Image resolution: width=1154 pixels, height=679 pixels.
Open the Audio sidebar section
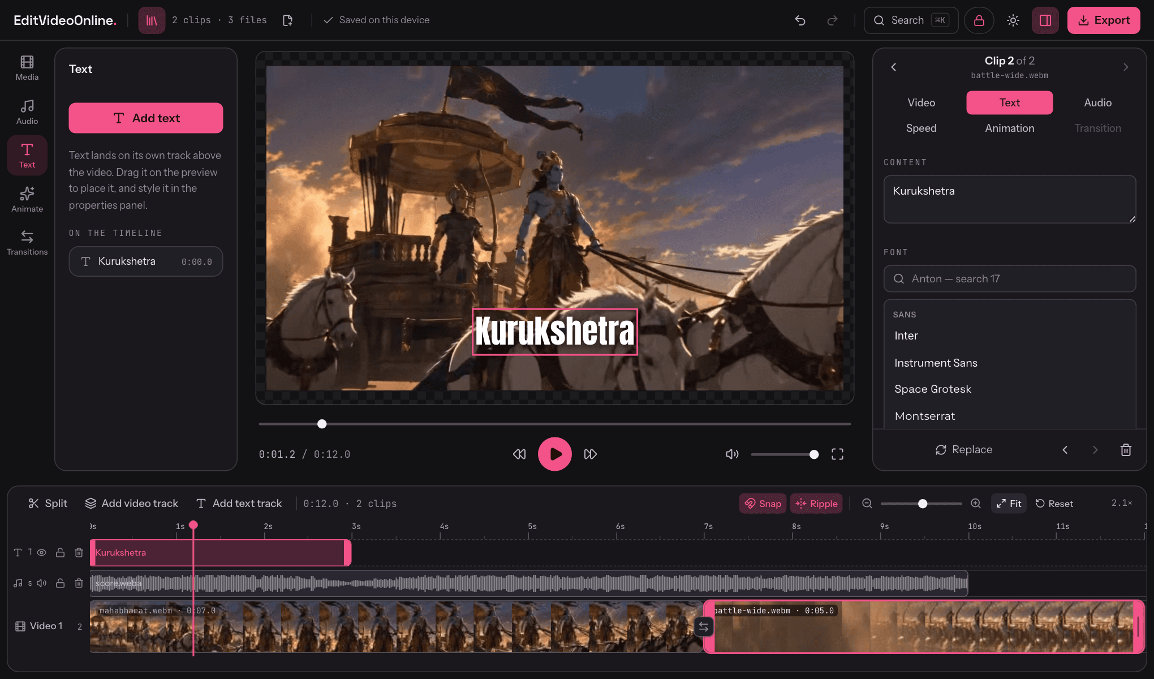[27, 112]
